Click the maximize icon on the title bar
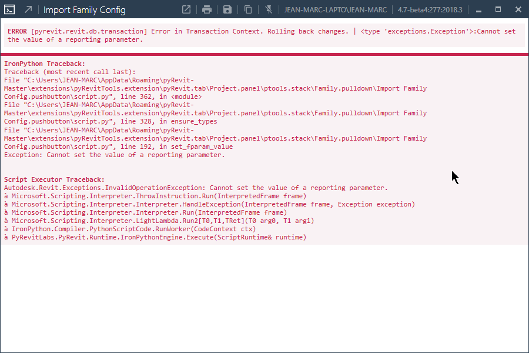Viewport: 529px width, 353px height. (x=498, y=9)
